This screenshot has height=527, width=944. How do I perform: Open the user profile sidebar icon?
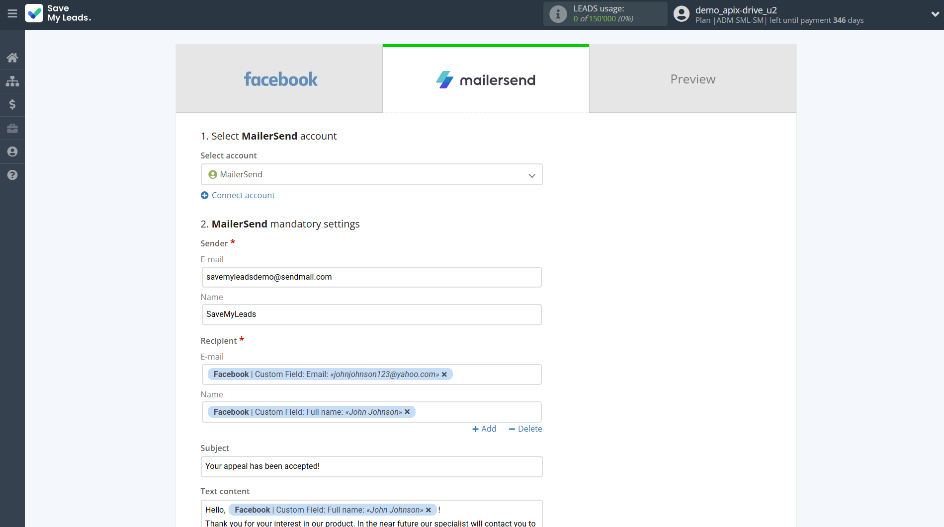pyautogui.click(x=12, y=151)
